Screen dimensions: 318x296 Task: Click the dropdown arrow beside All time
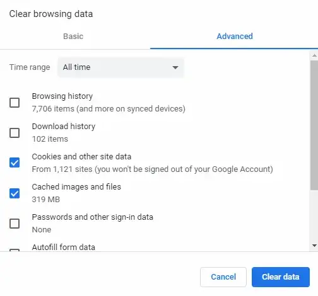coord(175,67)
